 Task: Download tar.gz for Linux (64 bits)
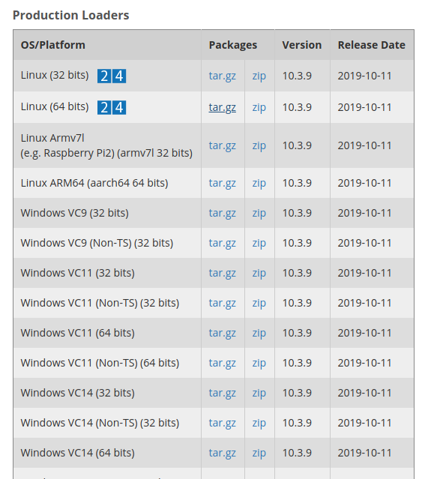tap(223, 107)
